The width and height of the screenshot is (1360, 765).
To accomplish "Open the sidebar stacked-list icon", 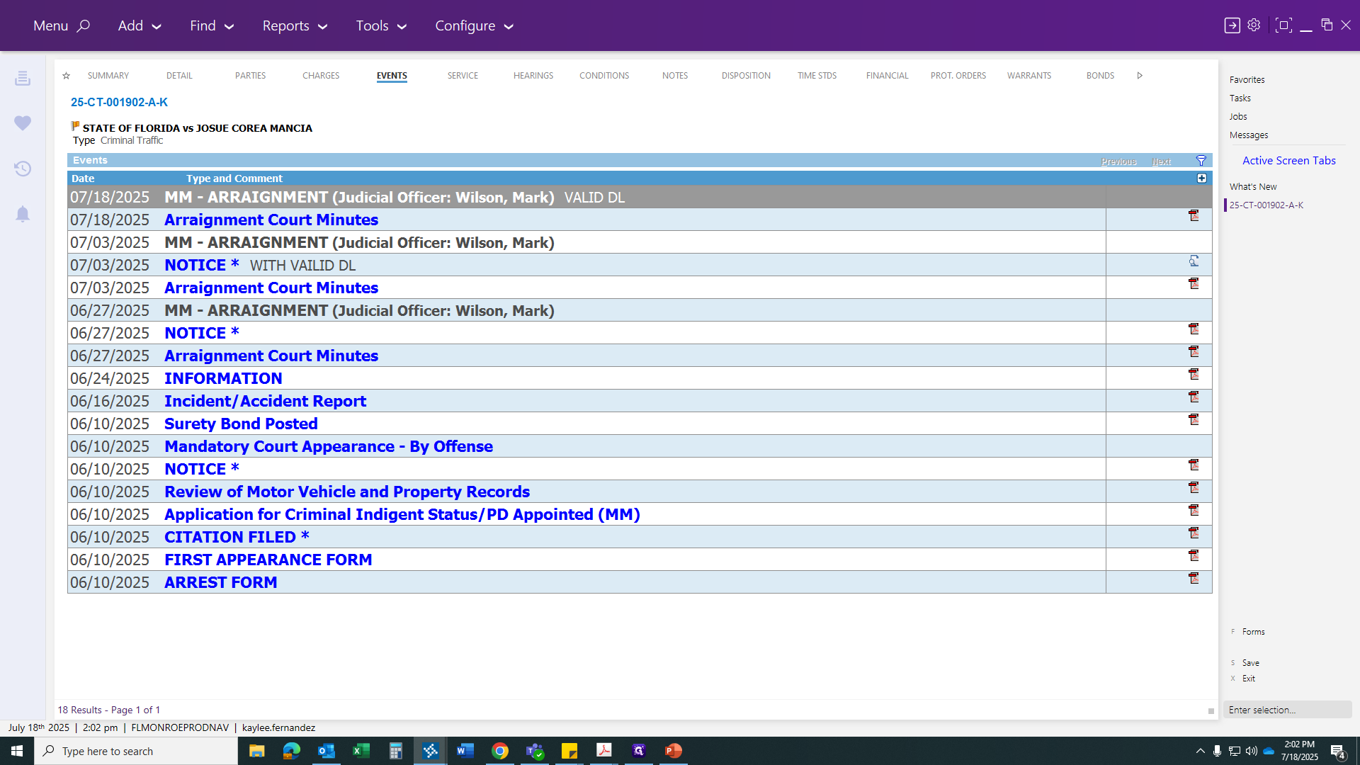I will [23, 78].
